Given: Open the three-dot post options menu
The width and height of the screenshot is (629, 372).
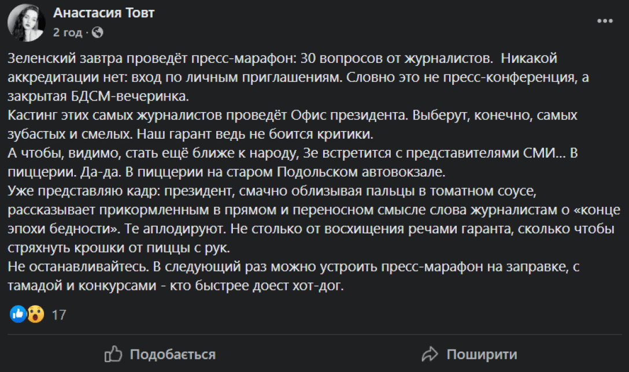Looking at the screenshot, I should click(x=605, y=21).
